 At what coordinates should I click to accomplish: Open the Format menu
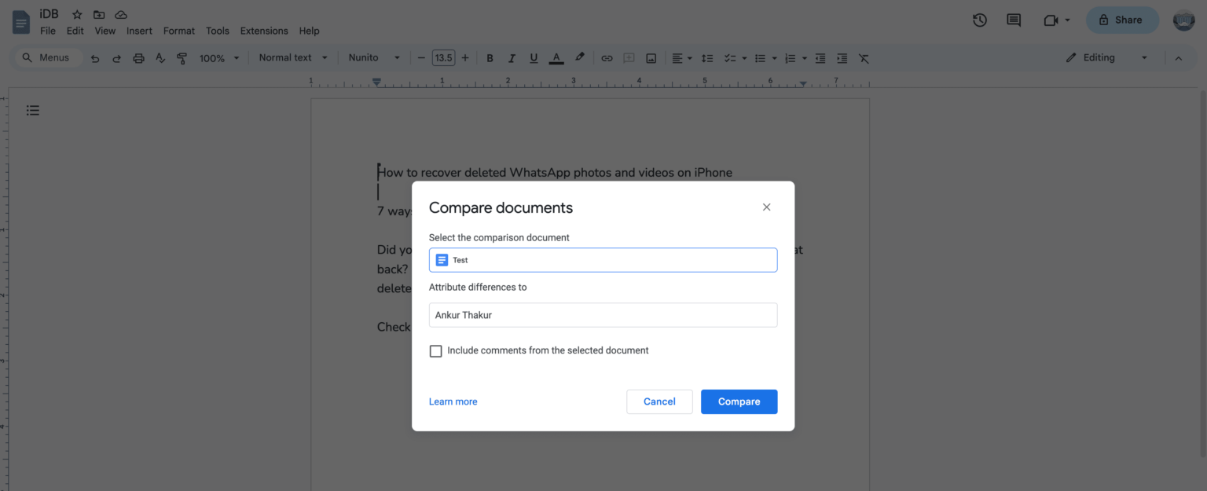(179, 31)
